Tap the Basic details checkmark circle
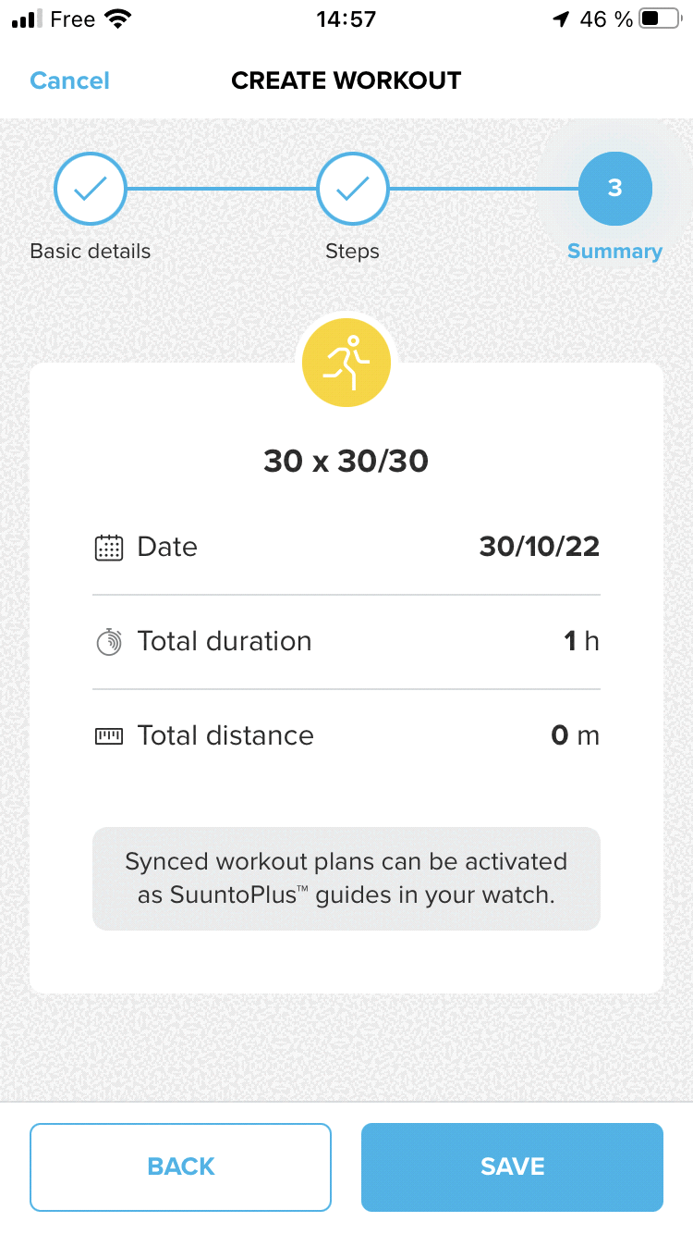693x1234 pixels. pyautogui.click(x=91, y=189)
